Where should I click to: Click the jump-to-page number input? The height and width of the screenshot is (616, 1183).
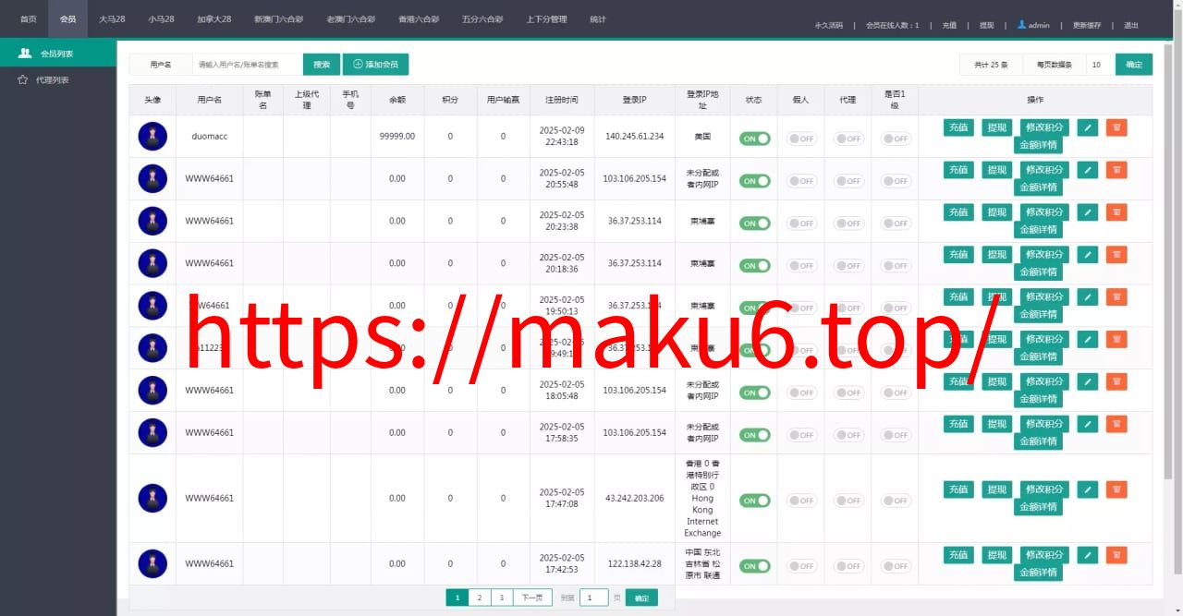pos(593,598)
